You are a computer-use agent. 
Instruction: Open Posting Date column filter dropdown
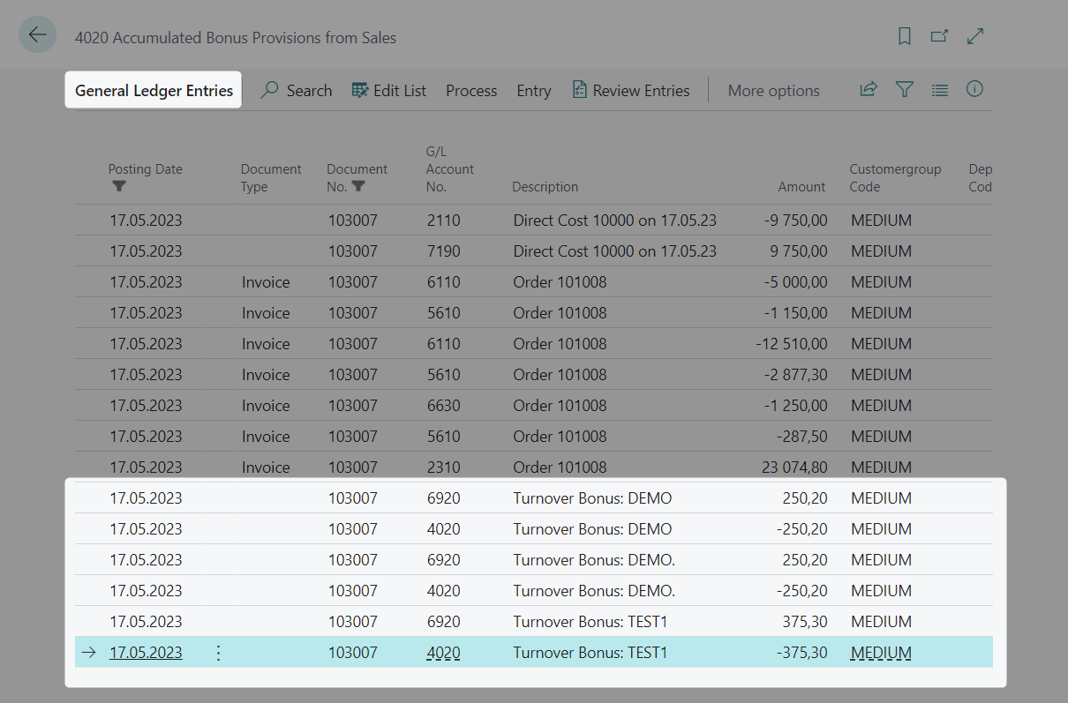click(119, 186)
